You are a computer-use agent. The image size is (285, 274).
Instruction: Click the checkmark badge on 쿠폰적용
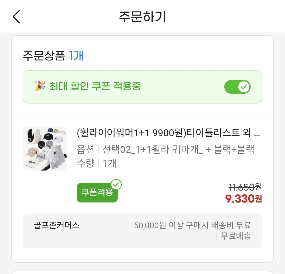(116, 185)
